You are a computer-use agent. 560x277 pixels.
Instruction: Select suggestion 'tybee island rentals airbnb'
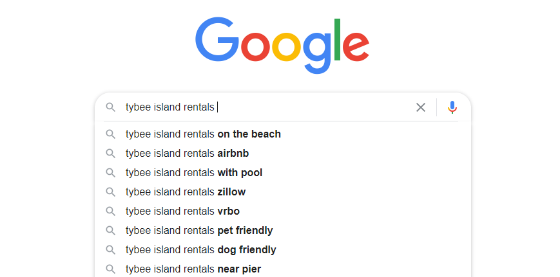pyautogui.click(x=283, y=154)
